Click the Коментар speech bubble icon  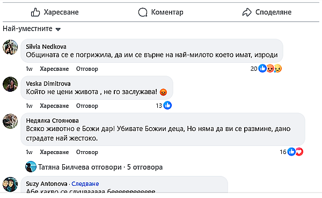143,12
